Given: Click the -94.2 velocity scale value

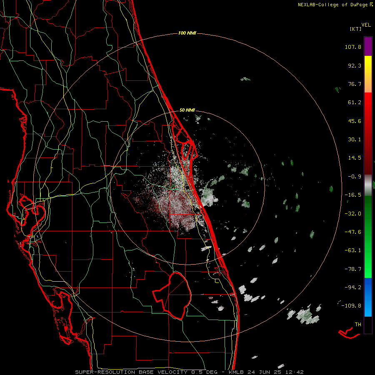Looking at the screenshot, I should [x=353, y=287].
